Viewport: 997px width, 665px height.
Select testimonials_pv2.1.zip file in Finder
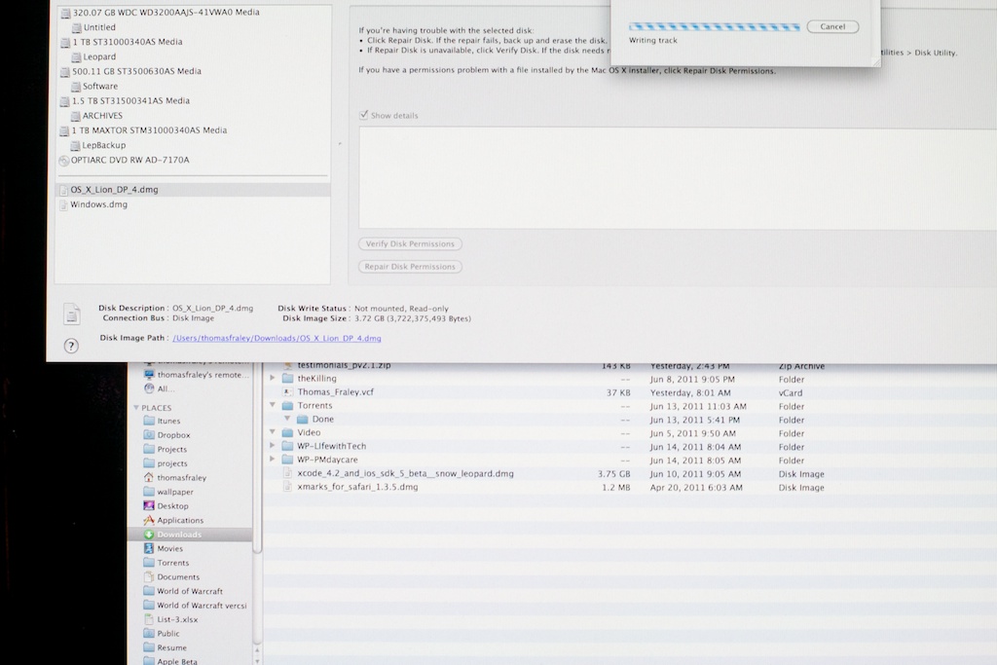pos(344,366)
